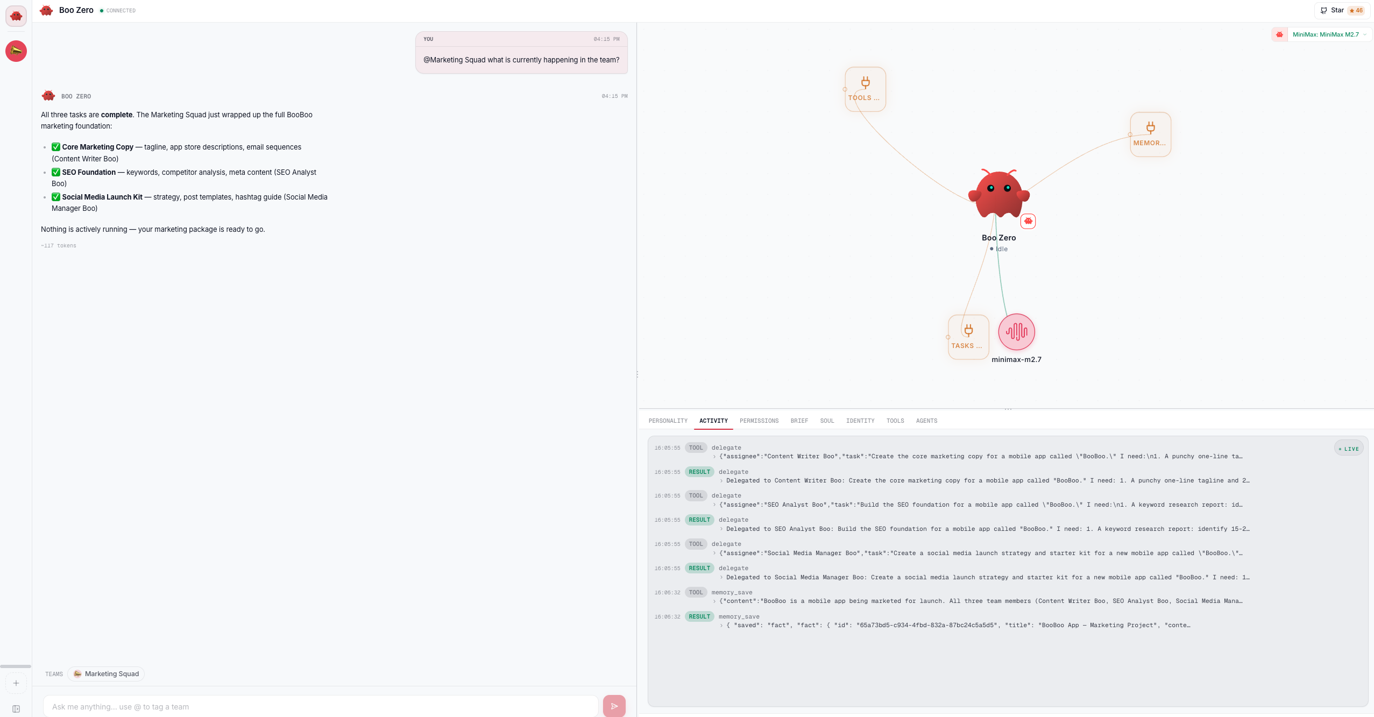Click the 16:06:32 memory_save RESULT badge
Viewport: 1374px width, 717px height.
pos(699,616)
